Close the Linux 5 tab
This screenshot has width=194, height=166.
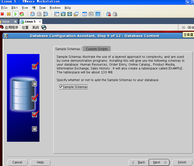(40, 22)
